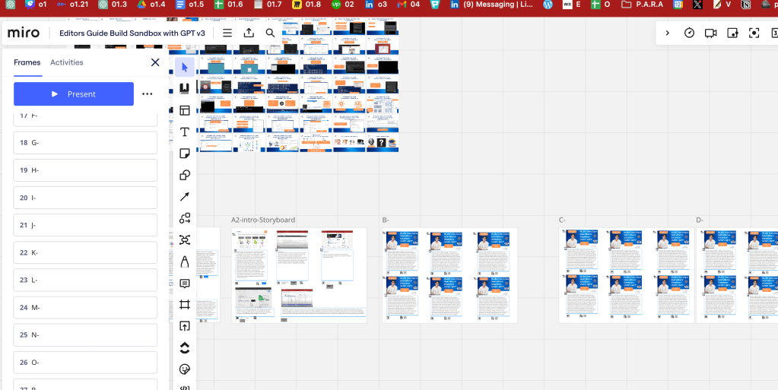The image size is (778, 390).
Task: Open the Comment tool
Action: tap(185, 284)
